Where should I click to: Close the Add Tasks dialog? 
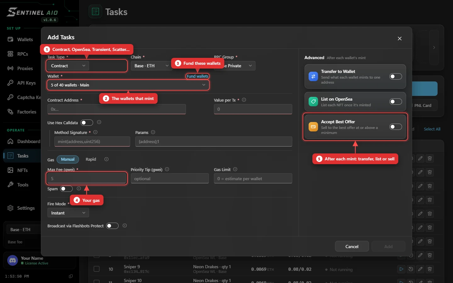tap(400, 38)
